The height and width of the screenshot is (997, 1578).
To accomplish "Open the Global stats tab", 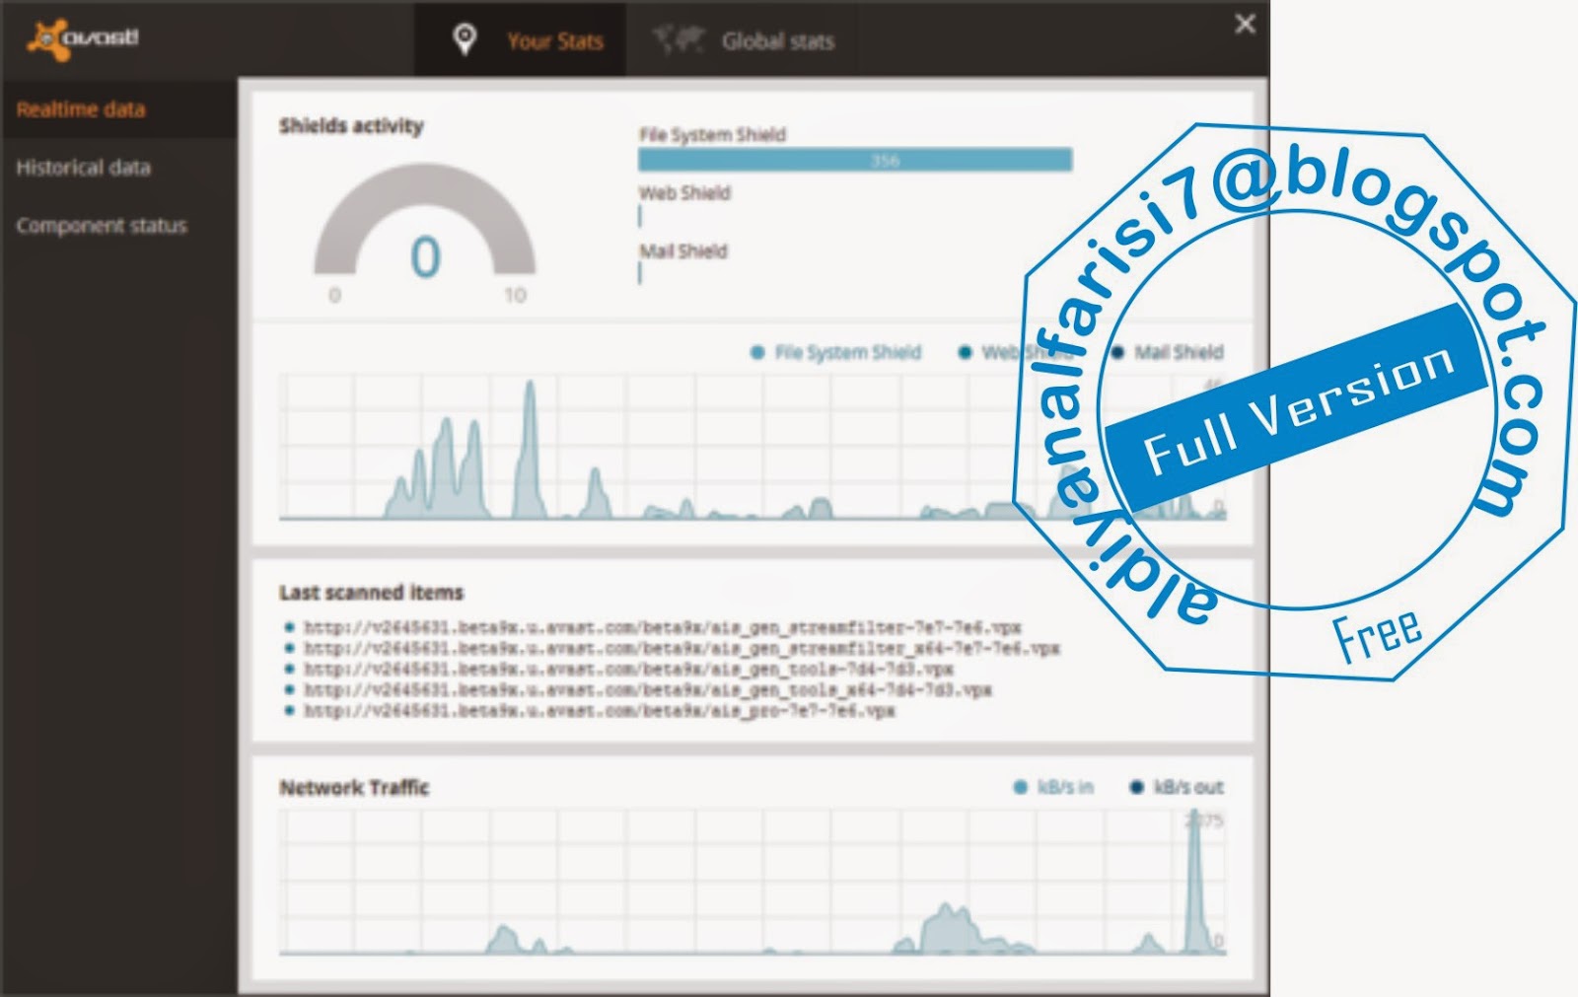I will (742, 40).
